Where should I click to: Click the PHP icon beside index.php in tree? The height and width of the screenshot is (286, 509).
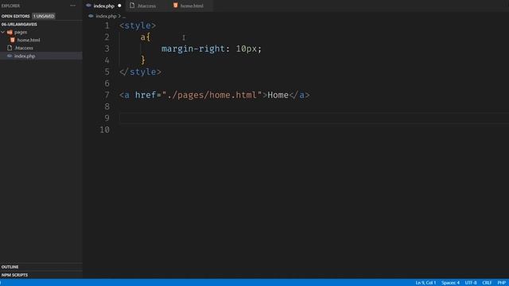pos(10,56)
